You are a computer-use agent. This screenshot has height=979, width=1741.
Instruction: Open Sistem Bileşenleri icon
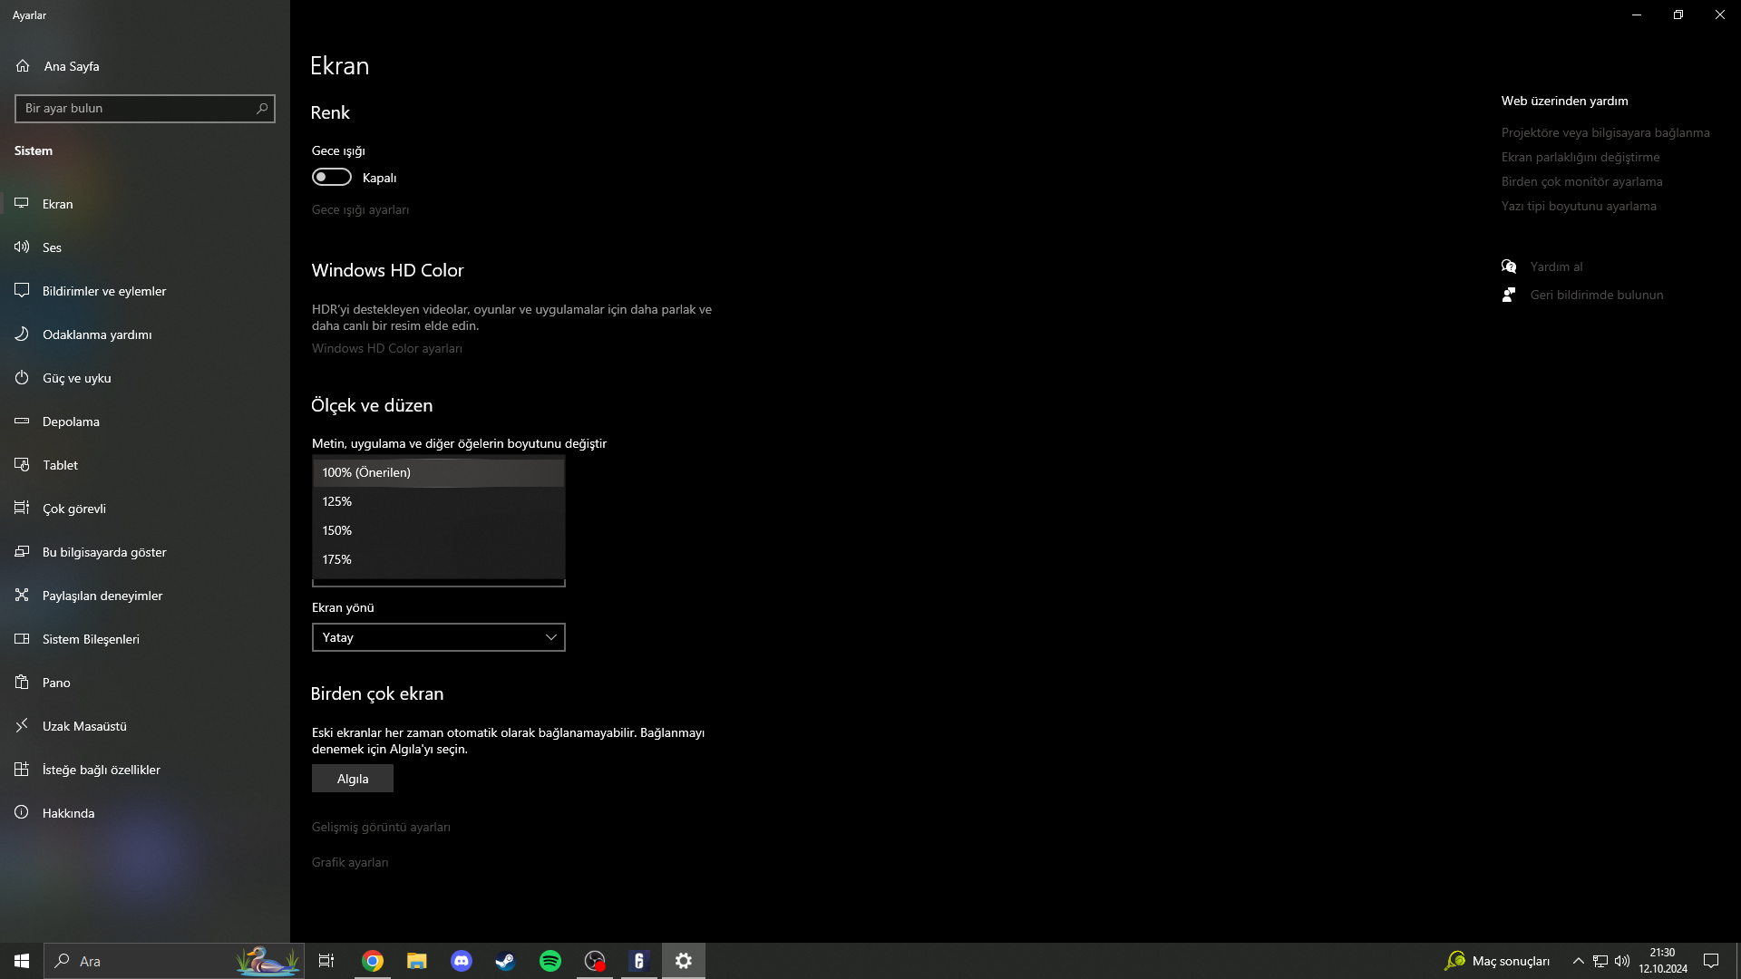(x=22, y=639)
